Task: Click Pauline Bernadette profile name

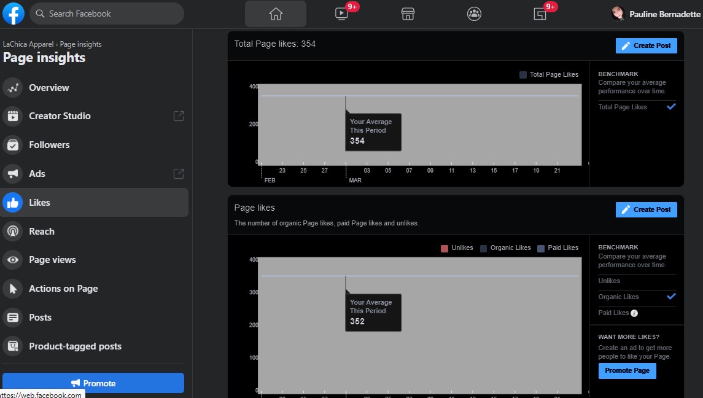Action: point(664,14)
